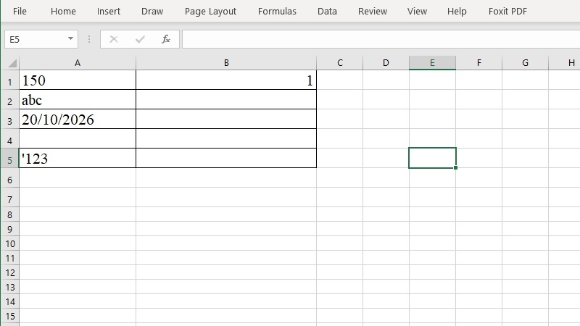Select row 3 header
The width and height of the screenshot is (580, 326).
(9, 119)
